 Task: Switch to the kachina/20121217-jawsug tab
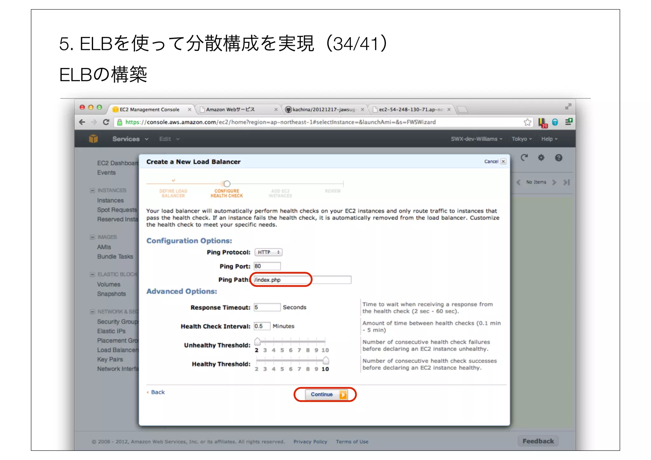pyautogui.click(x=324, y=109)
